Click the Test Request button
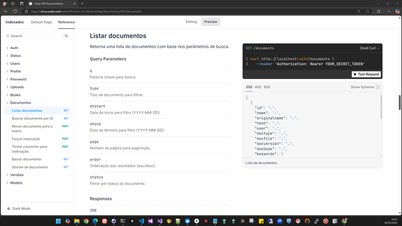Image resolution: width=402 pixels, height=226 pixels. (x=366, y=74)
